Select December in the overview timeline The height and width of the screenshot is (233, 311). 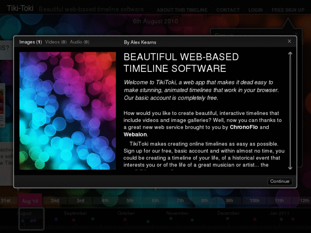[x=228, y=213]
